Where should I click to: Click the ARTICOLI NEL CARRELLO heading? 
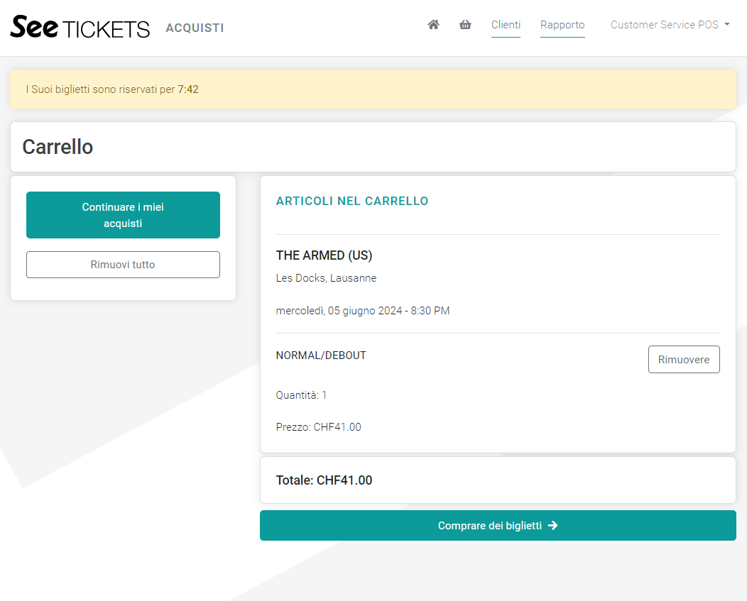352,202
